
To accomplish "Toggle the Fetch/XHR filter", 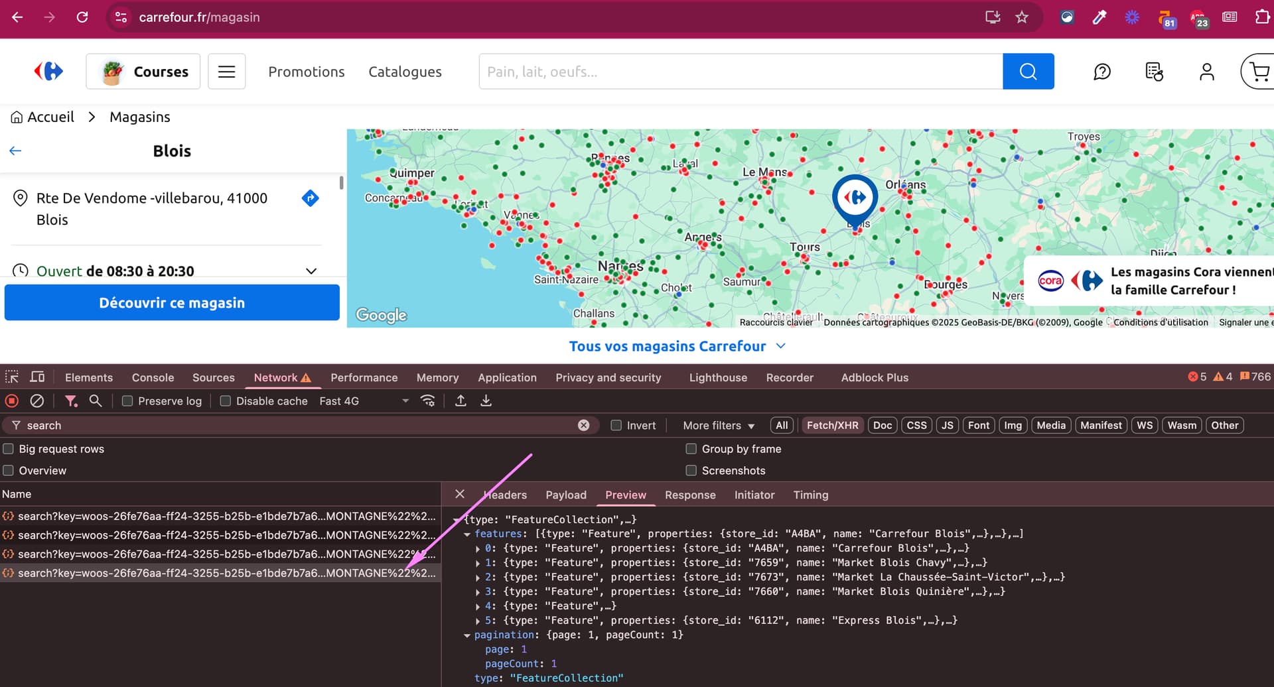I will 832,426.
